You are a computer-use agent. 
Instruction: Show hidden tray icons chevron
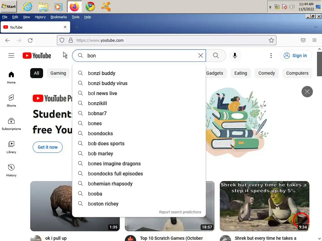tap(270, 7)
